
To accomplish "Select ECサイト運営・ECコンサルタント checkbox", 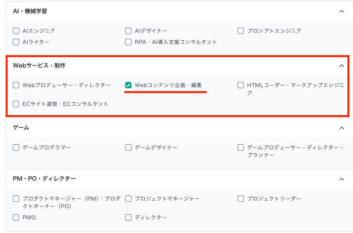I will tap(16, 104).
